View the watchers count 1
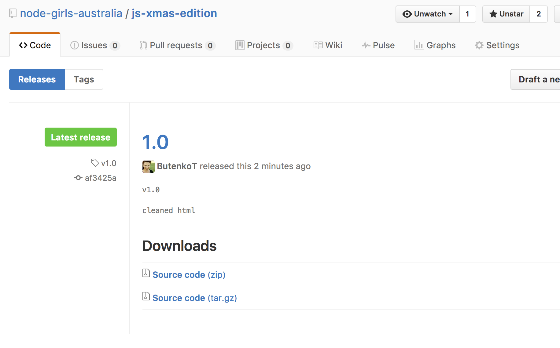Screen dimensions: 560x348 tap(467, 14)
